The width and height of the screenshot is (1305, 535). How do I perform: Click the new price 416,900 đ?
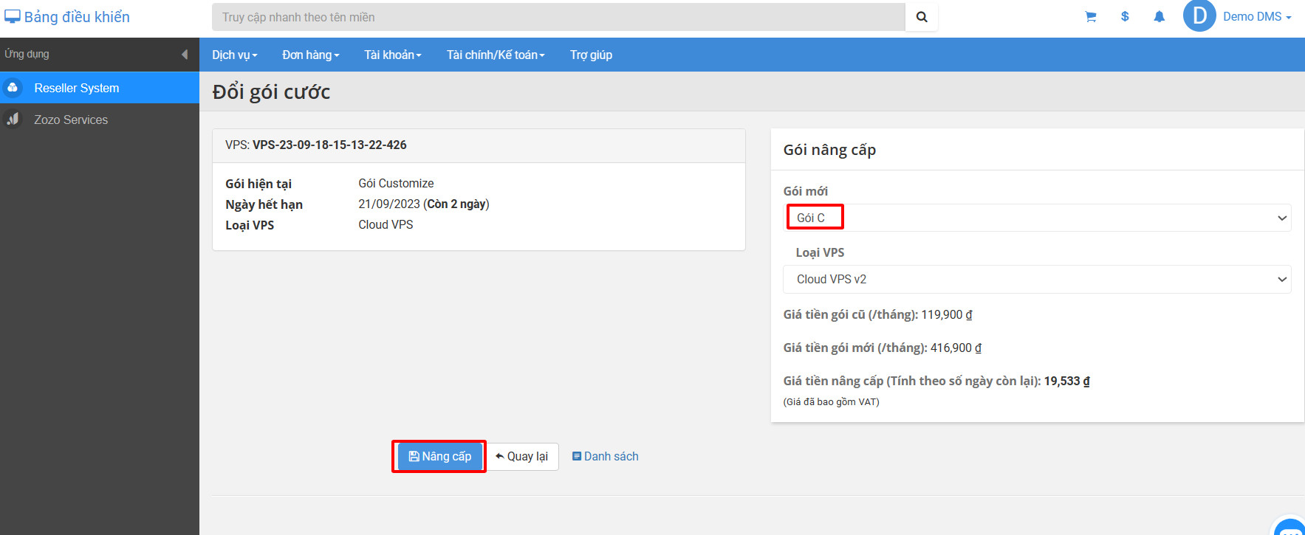[x=956, y=348]
